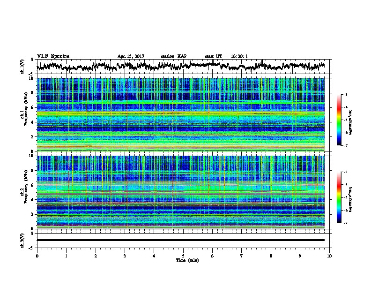The height and width of the screenshot is (287, 371).
Task: Click time axis tick label "8"
Action: click(271, 256)
